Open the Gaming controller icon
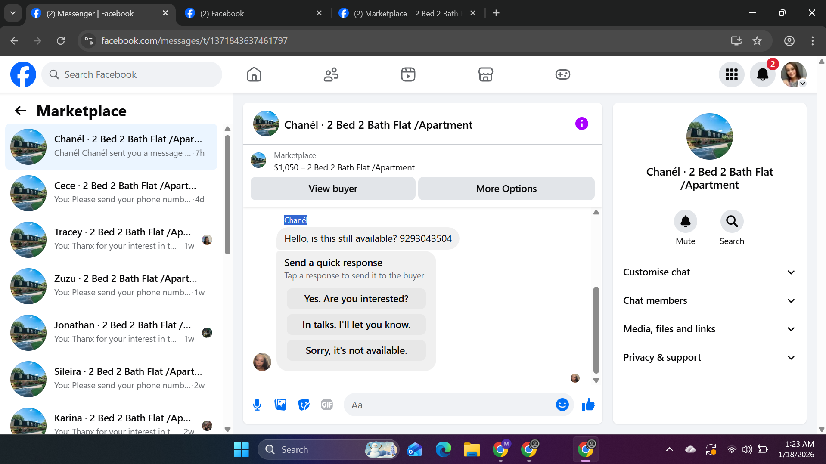The height and width of the screenshot is (464, 826). (x=562, y=74)
